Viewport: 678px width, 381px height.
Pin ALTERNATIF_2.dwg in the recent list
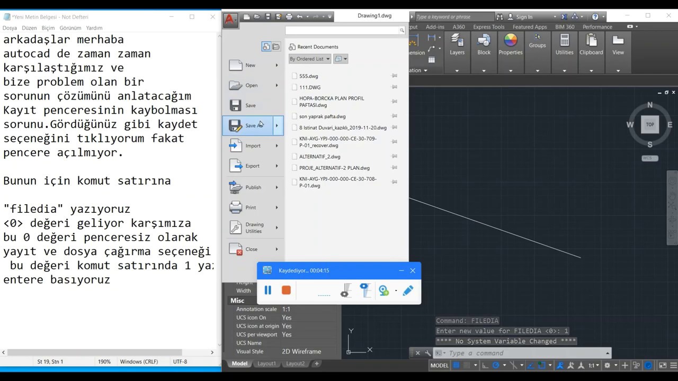[394, 156]
